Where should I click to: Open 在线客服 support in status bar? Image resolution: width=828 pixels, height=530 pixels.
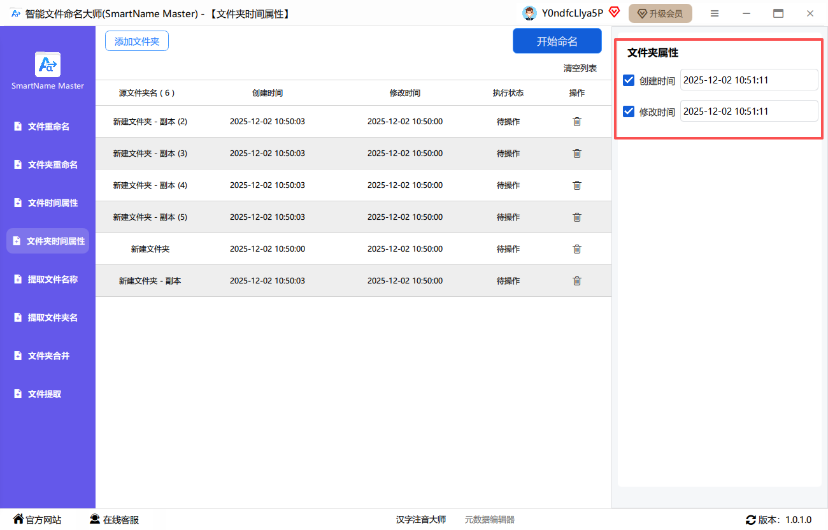tap(114, 520)
